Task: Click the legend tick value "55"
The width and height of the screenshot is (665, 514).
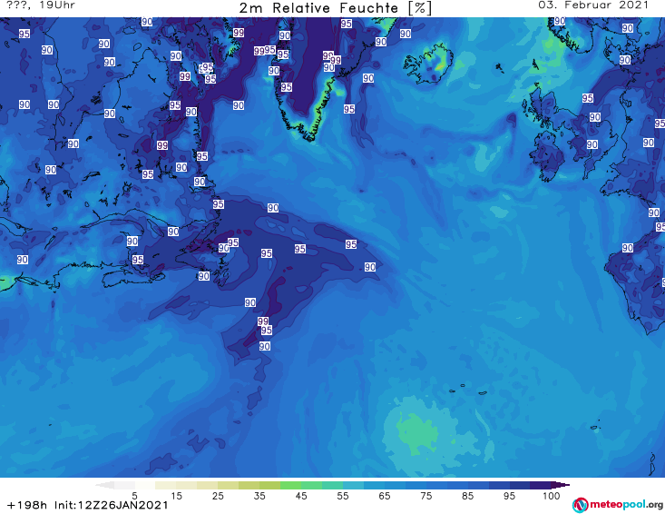Action: (x=343, y=496)
